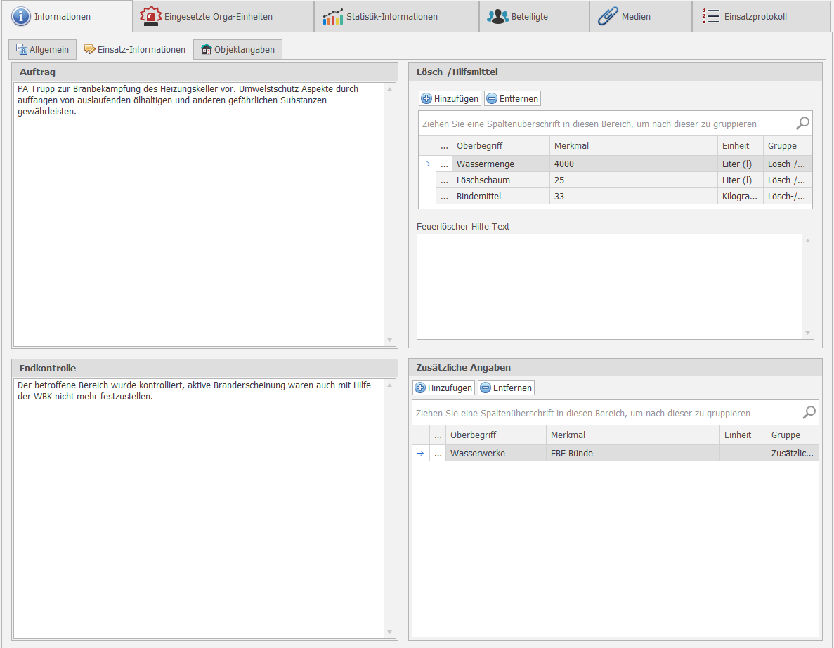Click into the Feuerlöscher Hilfe Text field
The image size is (834, 648).
pyautogui.click(x=608, y=286)
